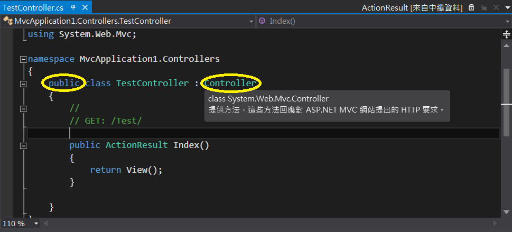Close the TestController.cs tab
Viewport: 512px width, 232px height.
click(x=84, y=8)
